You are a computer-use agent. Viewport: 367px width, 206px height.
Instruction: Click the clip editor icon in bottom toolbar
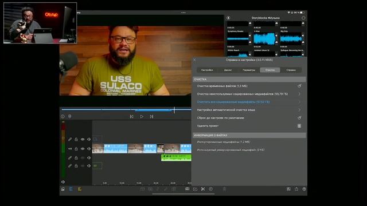(187, 189)
